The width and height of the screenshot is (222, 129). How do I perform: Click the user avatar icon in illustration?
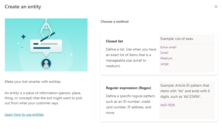click(x=46, y=63)
